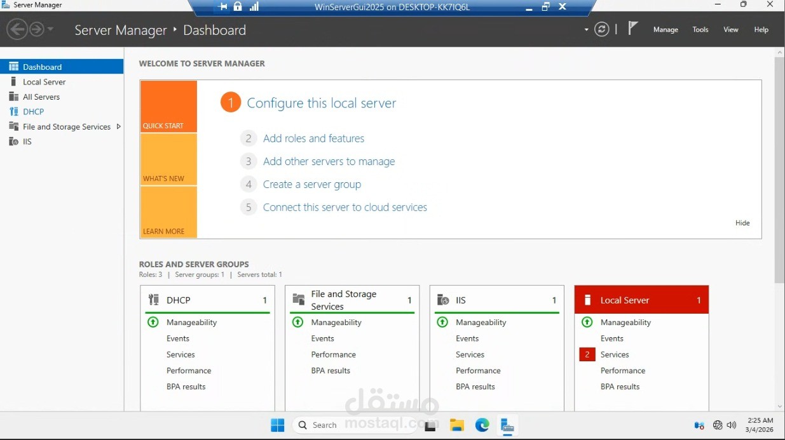Image resolution: width=785 pixels, height=440 pixels.
Task: Click the What's New tile
Action: [168, 159]
